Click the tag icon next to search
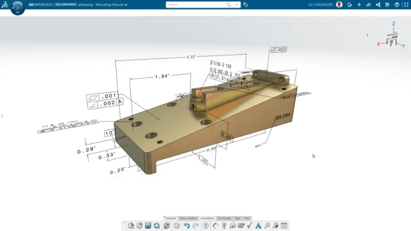The image size is (411, 231). (246, 5)
